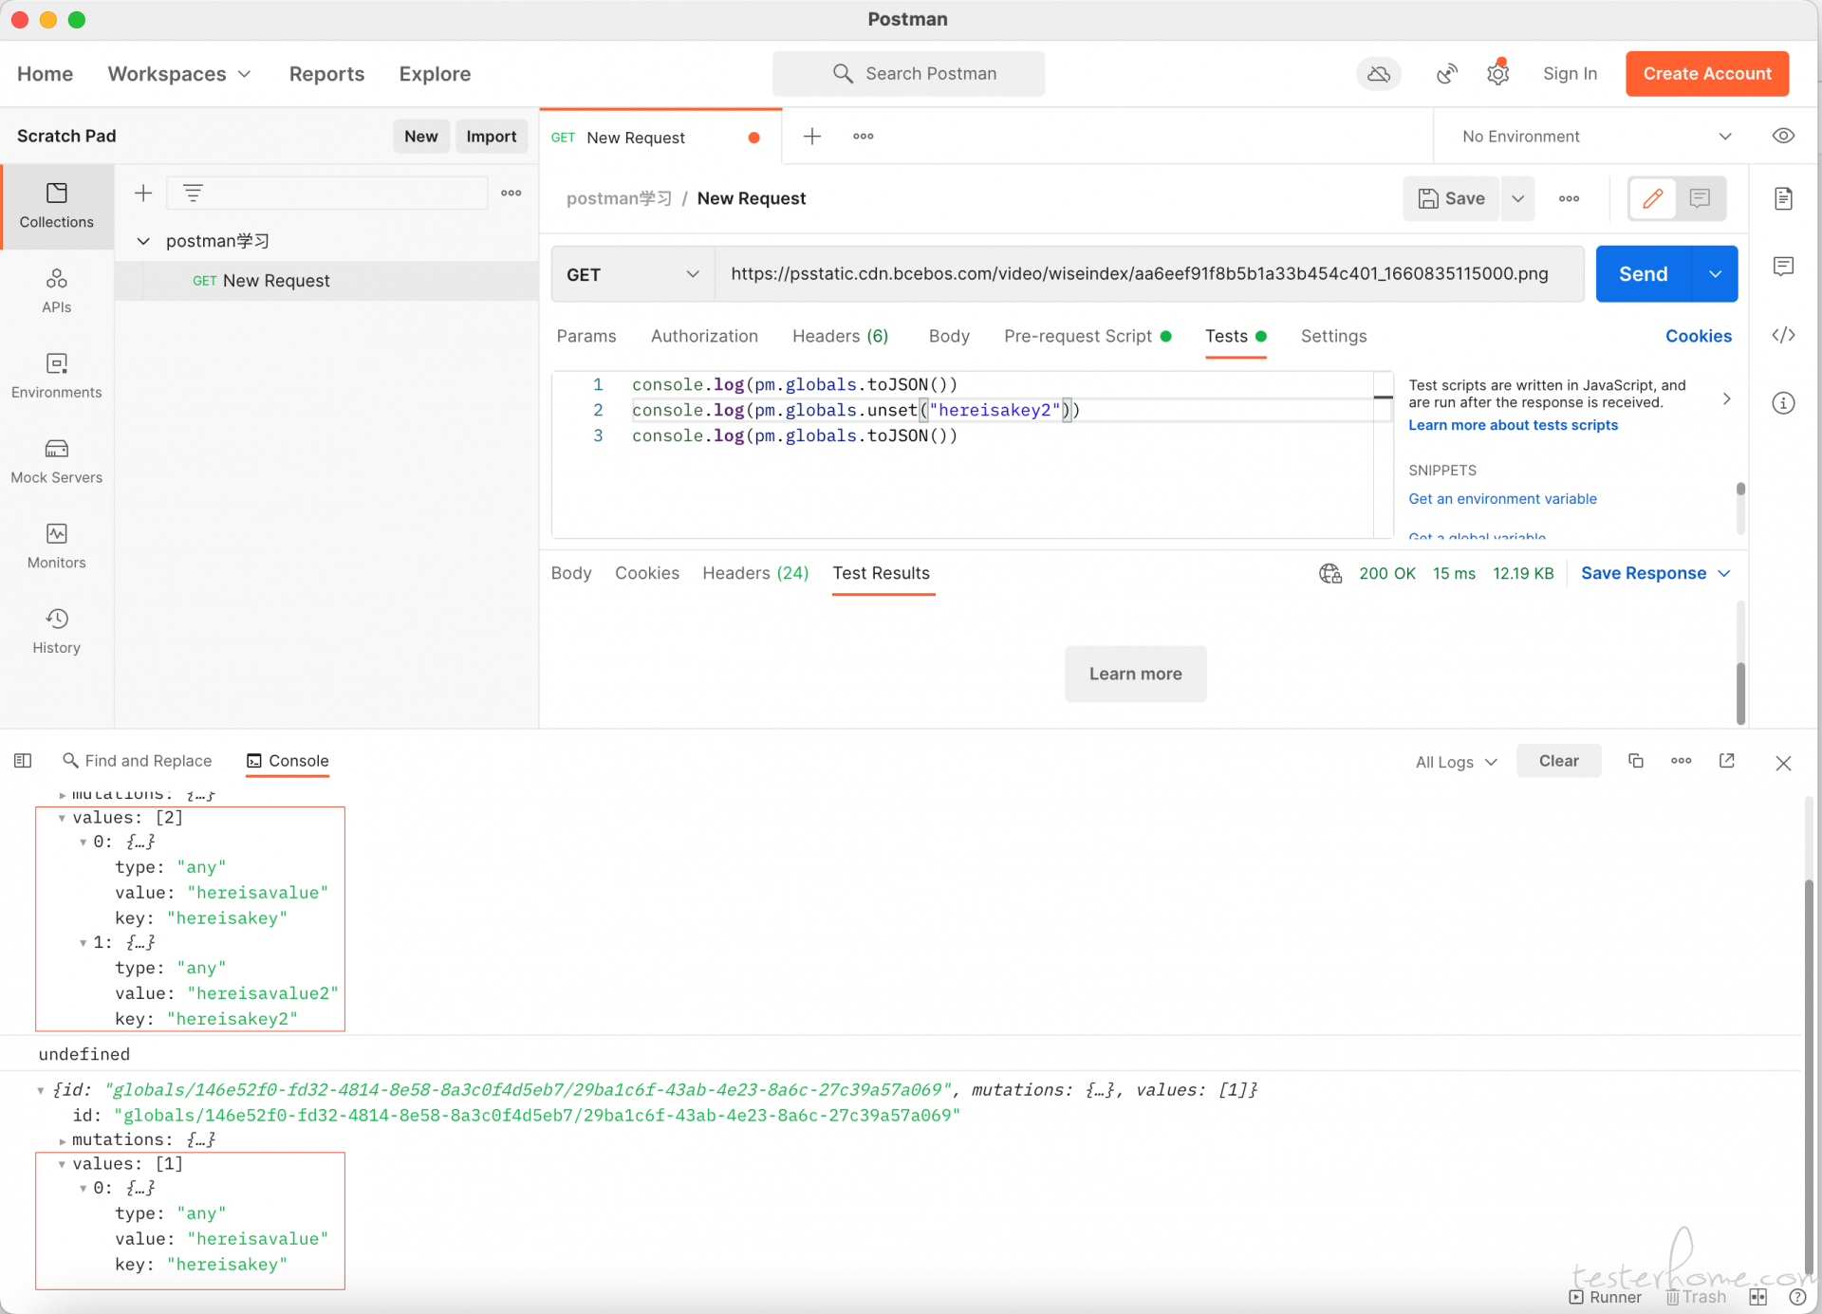Add a new collection with plus icon
The width and height of the screenshot is (1822, 1314).
coord(143,194)
